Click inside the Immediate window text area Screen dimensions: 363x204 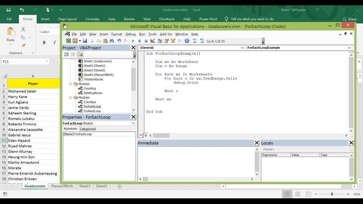coord(196,161)
